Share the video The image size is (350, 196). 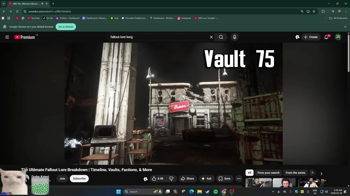point(187,179)
